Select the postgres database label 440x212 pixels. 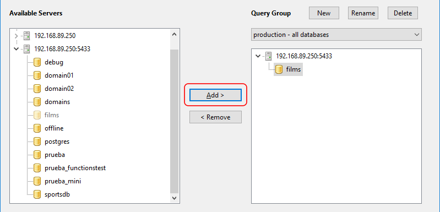pyautogui.click(x=57, y=142)
